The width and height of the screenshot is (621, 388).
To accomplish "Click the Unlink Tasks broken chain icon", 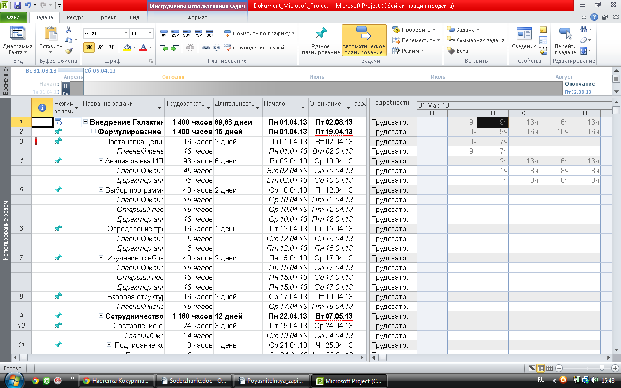I will click(x=216, y=48).
